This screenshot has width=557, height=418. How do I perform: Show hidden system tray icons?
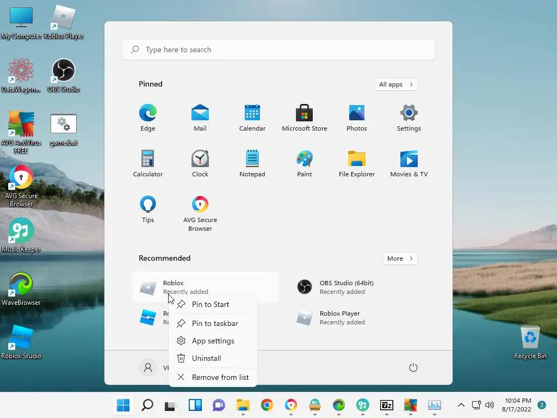coord(461,405)
